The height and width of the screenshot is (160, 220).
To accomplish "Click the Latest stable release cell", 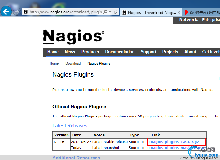I will pos(110,142).
